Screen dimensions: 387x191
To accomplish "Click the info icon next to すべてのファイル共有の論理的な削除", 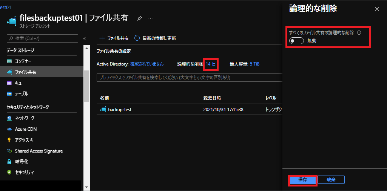I will click(359, 32).
